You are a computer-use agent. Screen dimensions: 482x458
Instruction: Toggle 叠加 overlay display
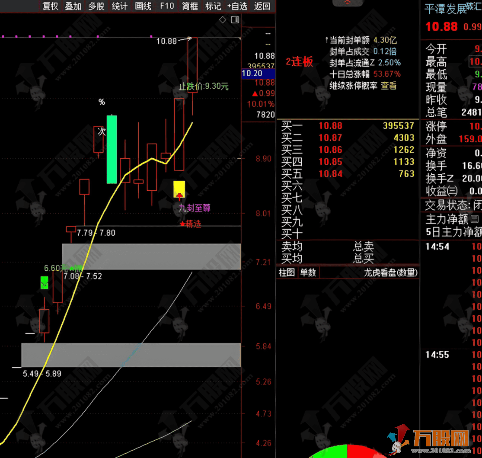pyautogui.click(x=73, y=6)
